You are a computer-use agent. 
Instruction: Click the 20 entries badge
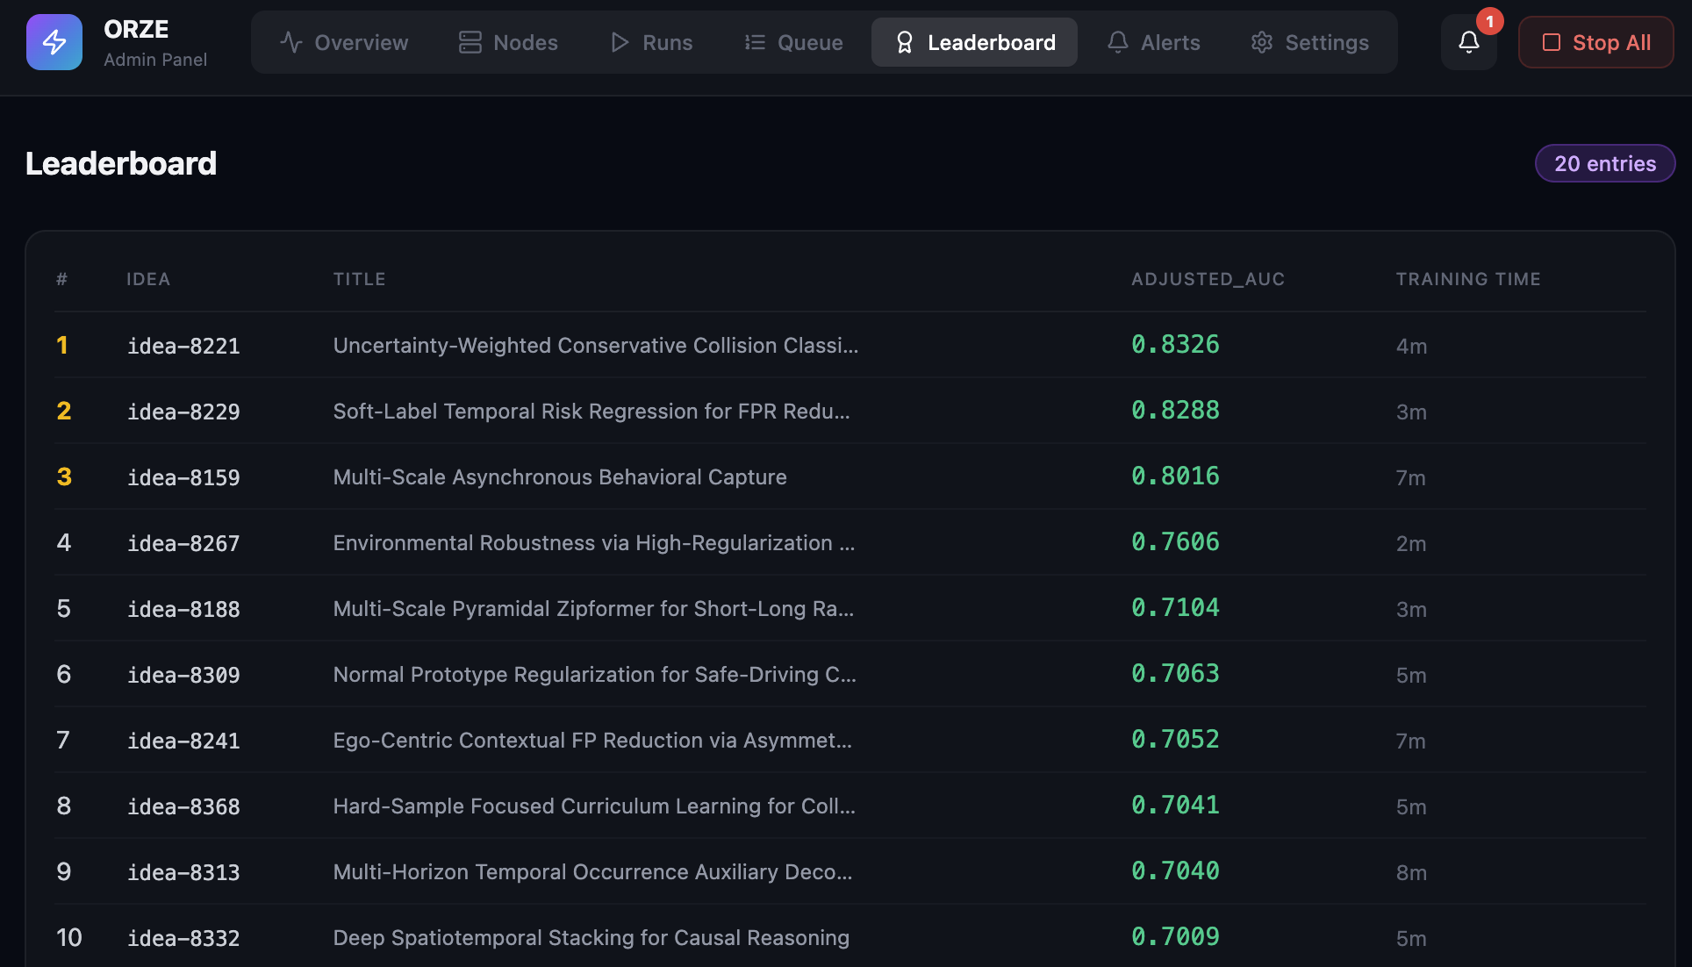(x=1604, y=162)
